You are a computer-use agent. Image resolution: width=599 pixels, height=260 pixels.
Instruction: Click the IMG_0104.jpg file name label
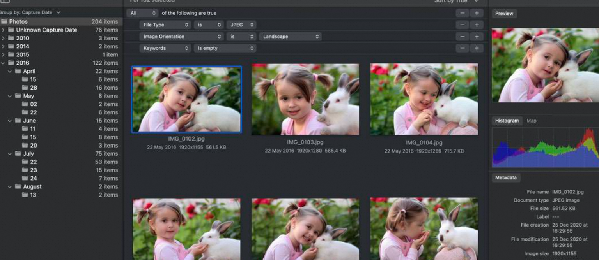[424, 142]
